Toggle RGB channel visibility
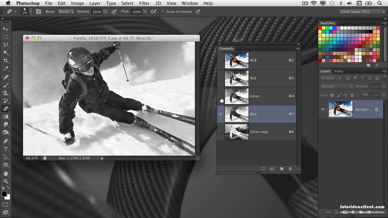388x218 pixels. click(220, 60)
